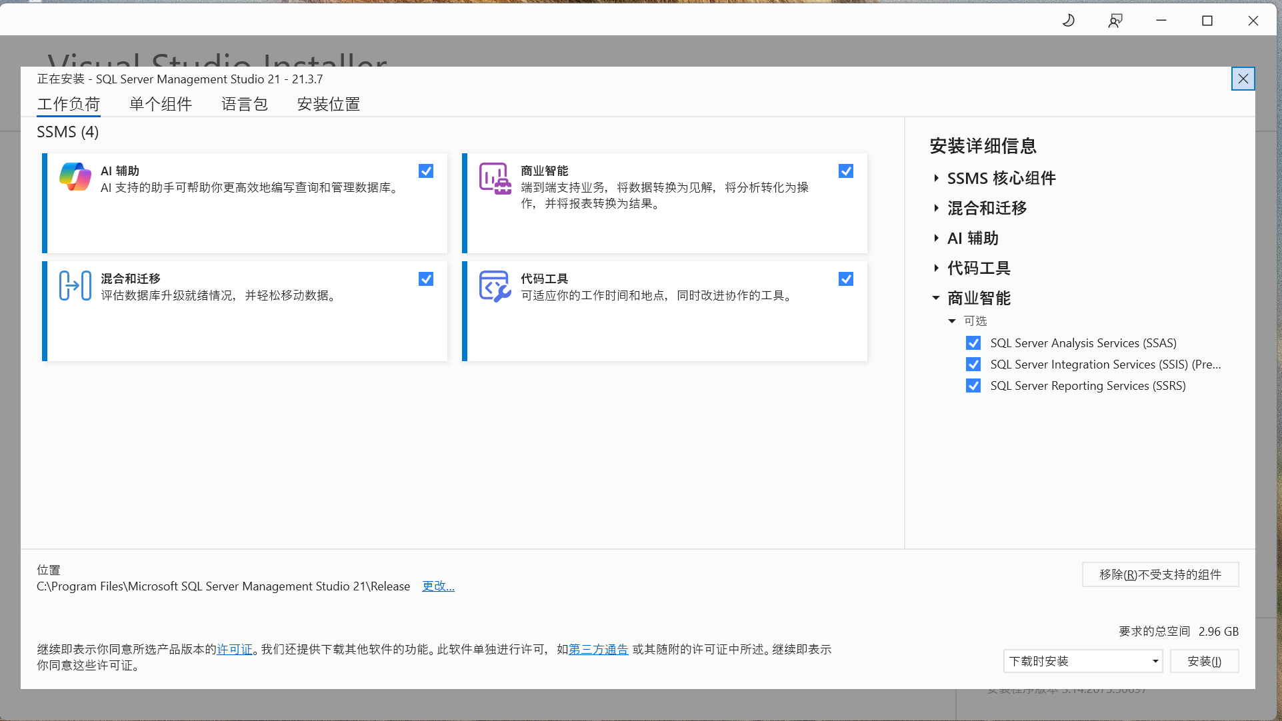Click the 商业智能 workload icon
Image resolution: width=1282 pixels, height=721 pixels.
coord(494,179)
